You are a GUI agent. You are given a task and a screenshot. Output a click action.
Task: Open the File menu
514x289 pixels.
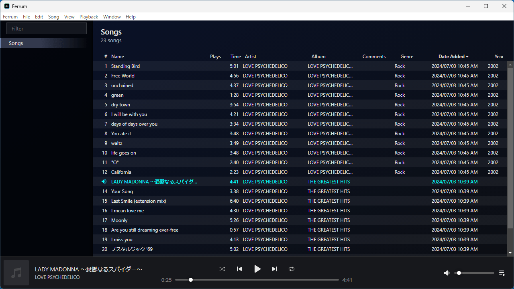tap(27, 17)
